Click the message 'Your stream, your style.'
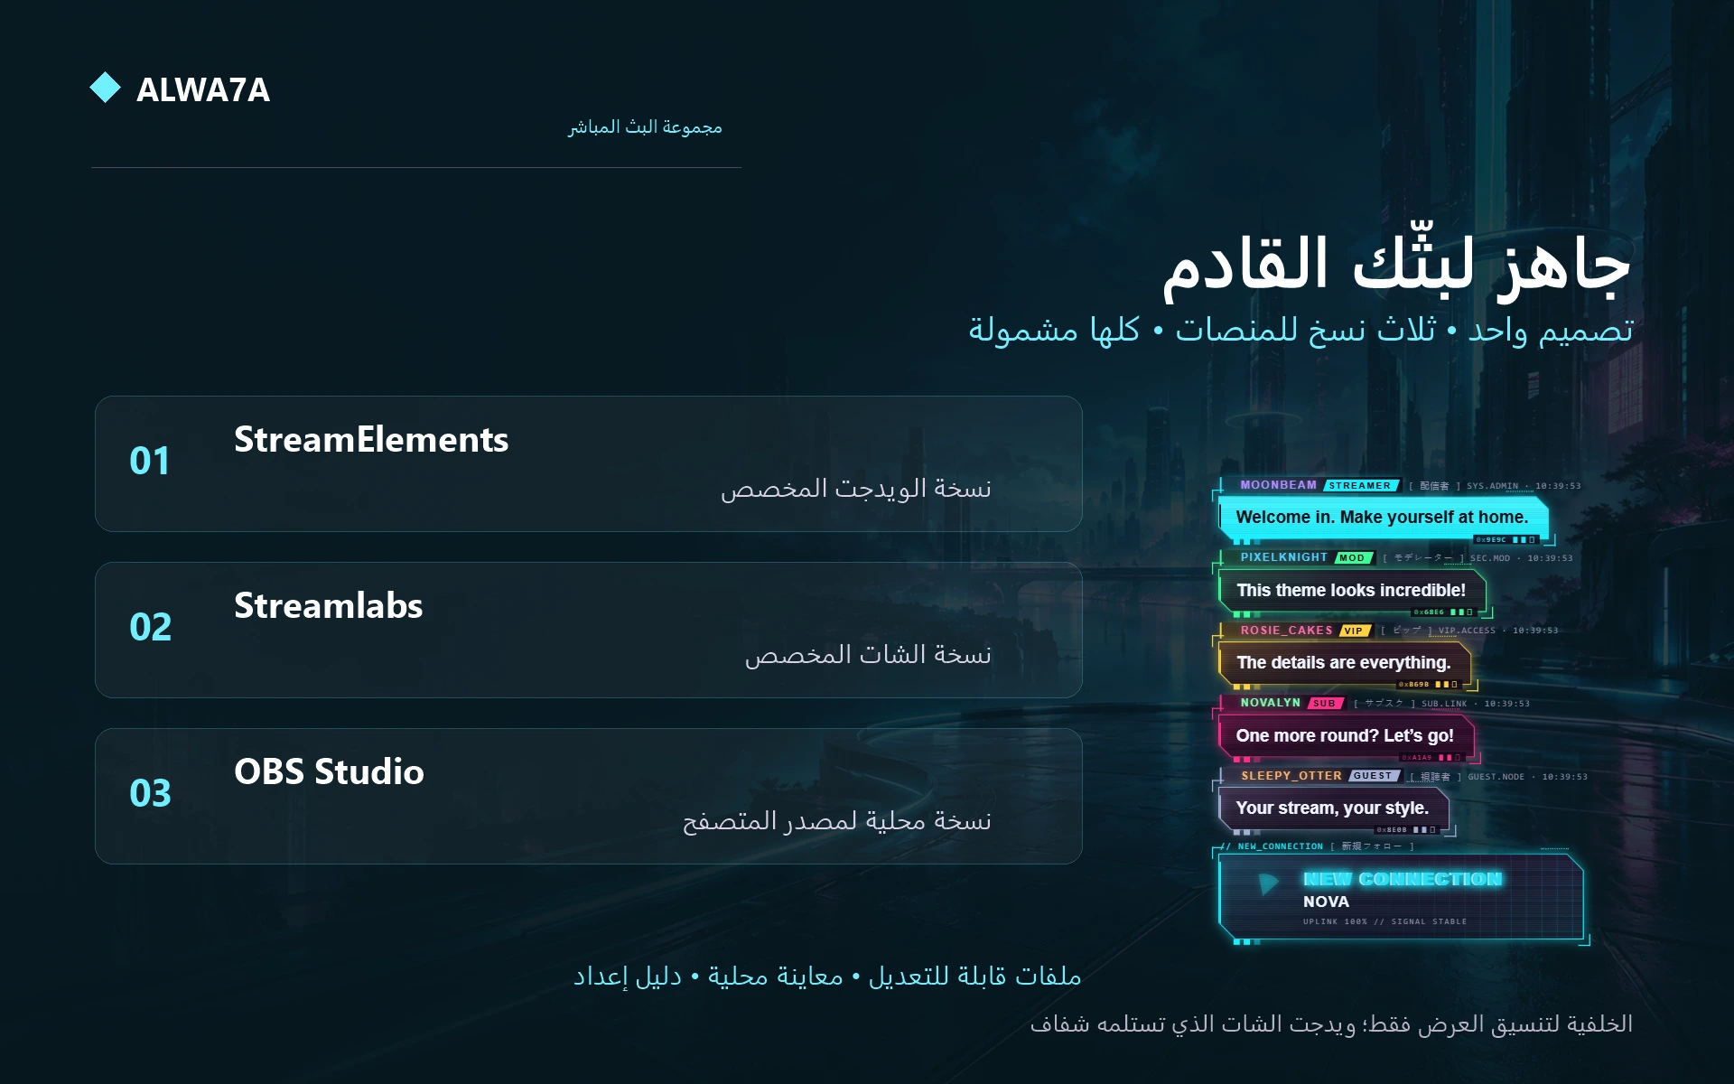1734x1084 pixels. coord(1332,808)
